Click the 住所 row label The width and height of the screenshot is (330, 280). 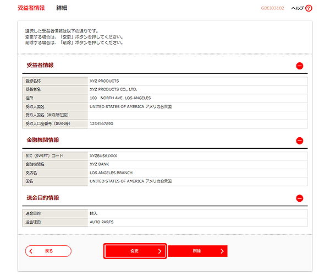[29, 98]
